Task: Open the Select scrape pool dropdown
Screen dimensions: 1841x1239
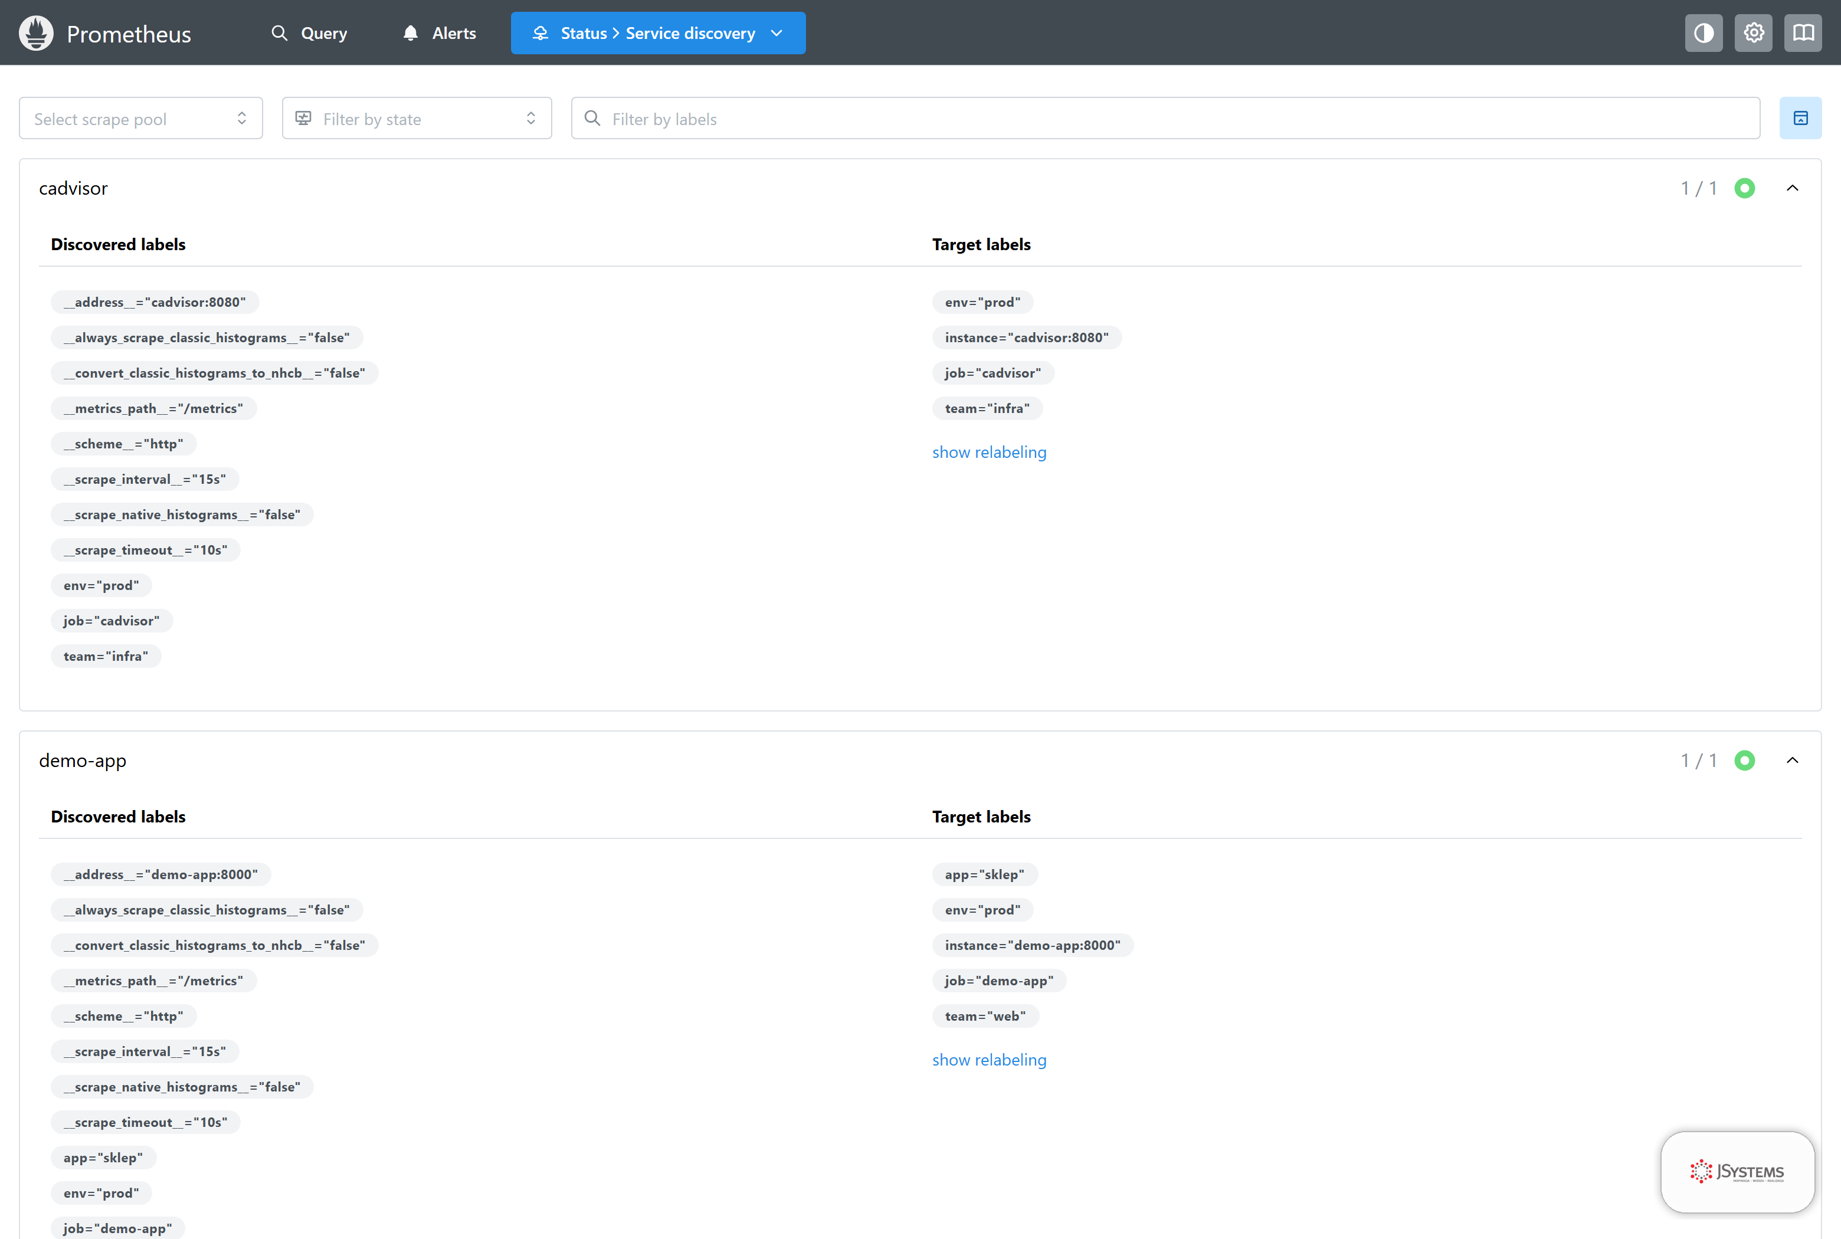Action: (140, 119)
